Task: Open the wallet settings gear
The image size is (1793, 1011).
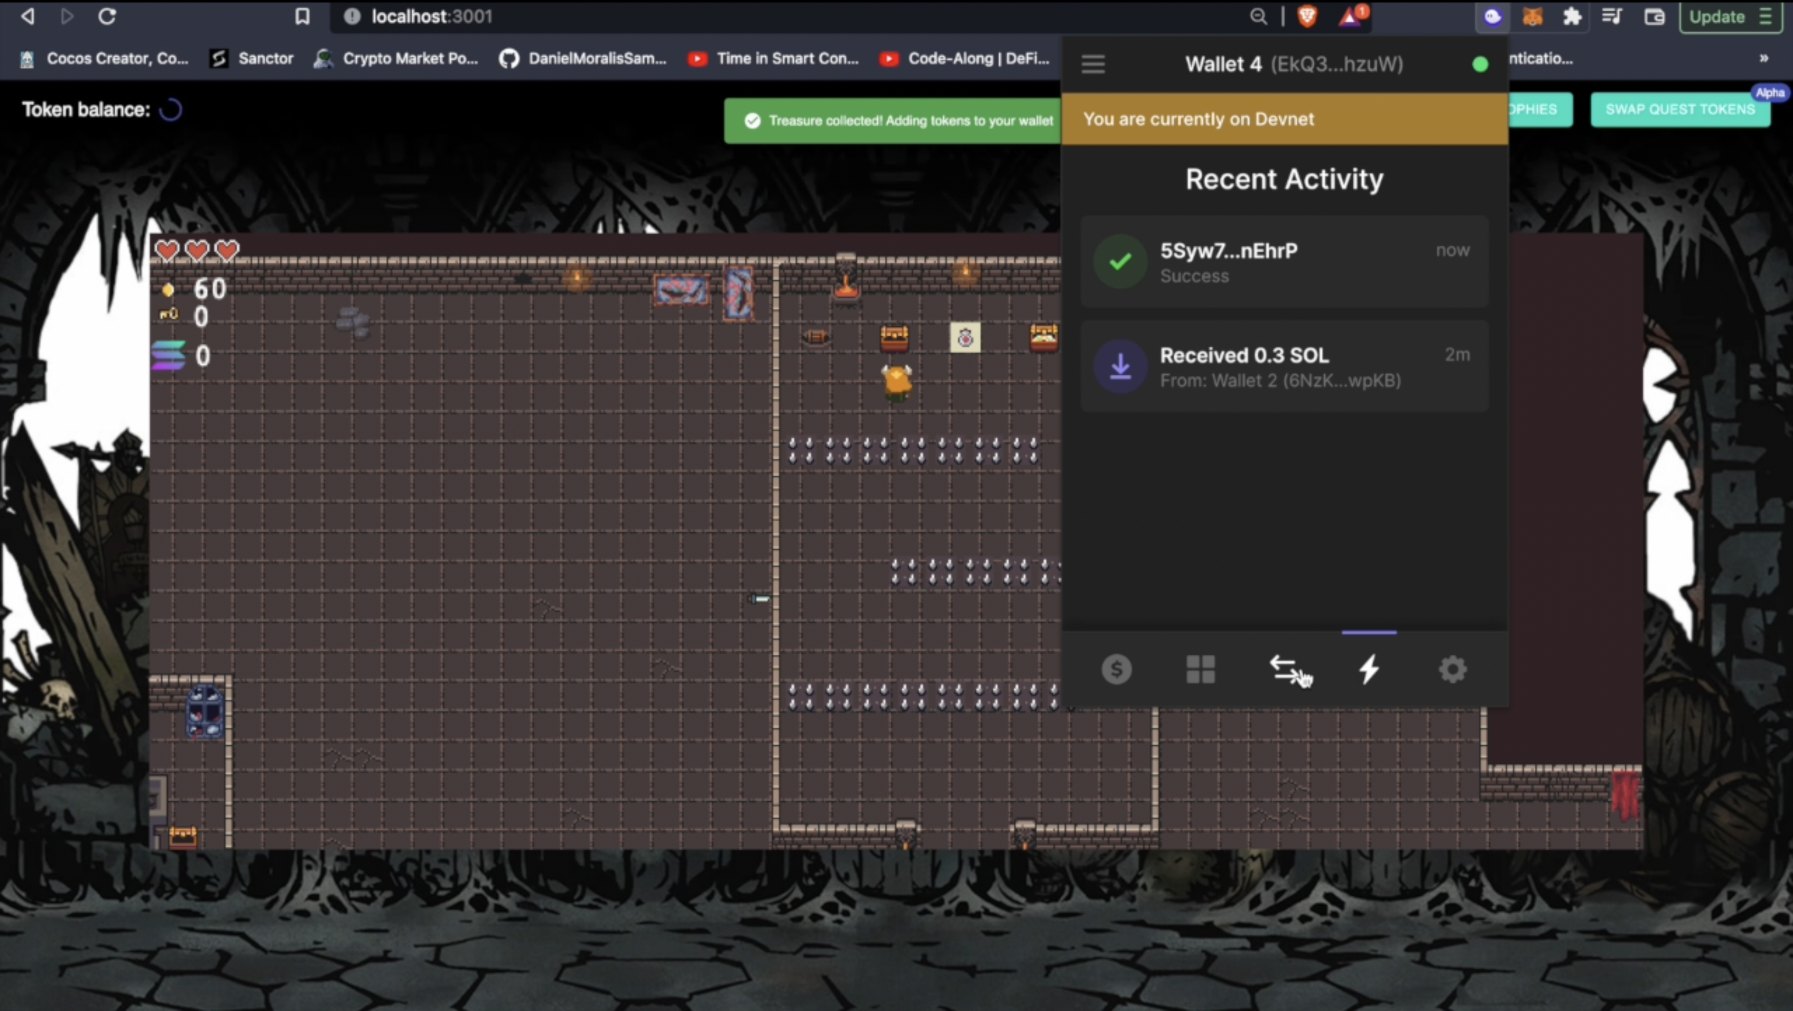Action: [1452, 669]
